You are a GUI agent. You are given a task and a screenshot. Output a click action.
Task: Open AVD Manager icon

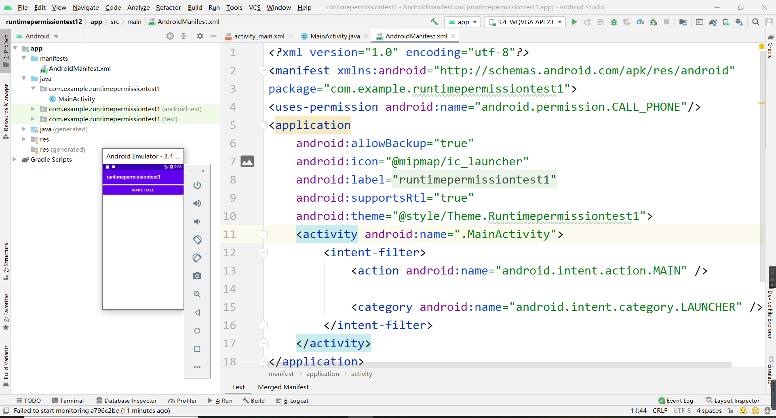(726, 22)
